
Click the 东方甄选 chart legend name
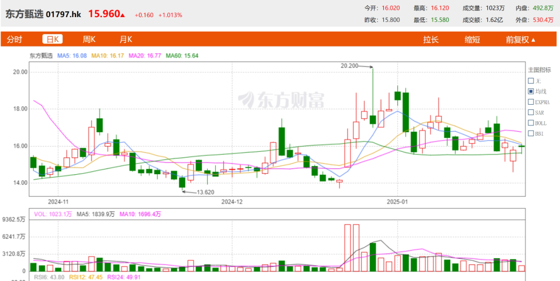[x=41, y=55]
